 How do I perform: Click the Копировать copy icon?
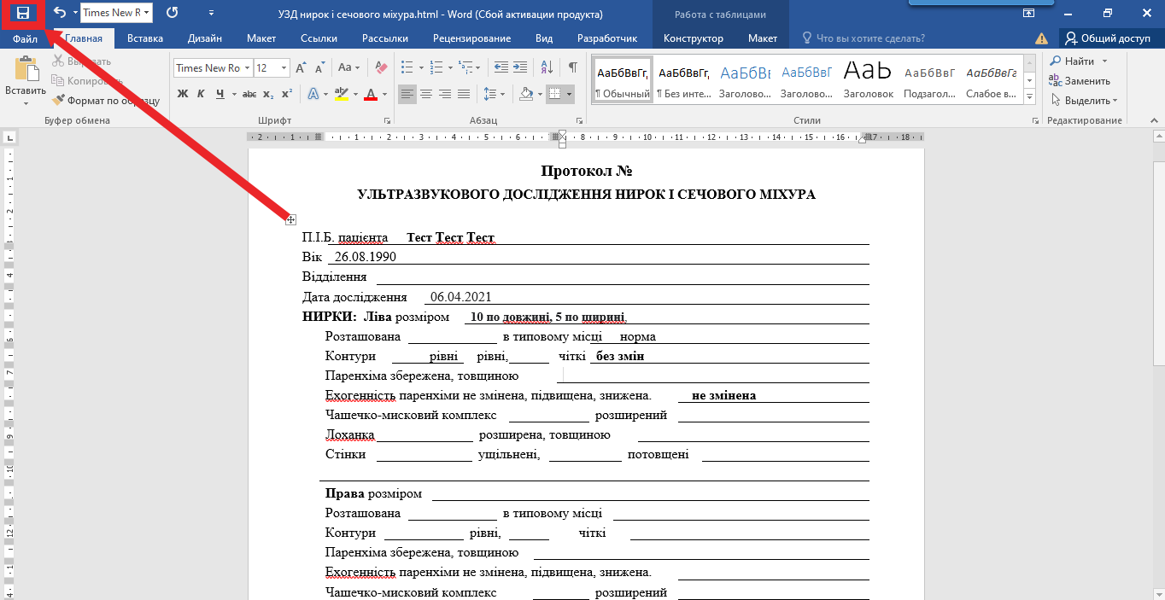click(x=58, y=80)
